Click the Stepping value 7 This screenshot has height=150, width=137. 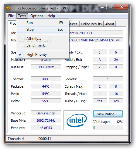tap(100, 67)
